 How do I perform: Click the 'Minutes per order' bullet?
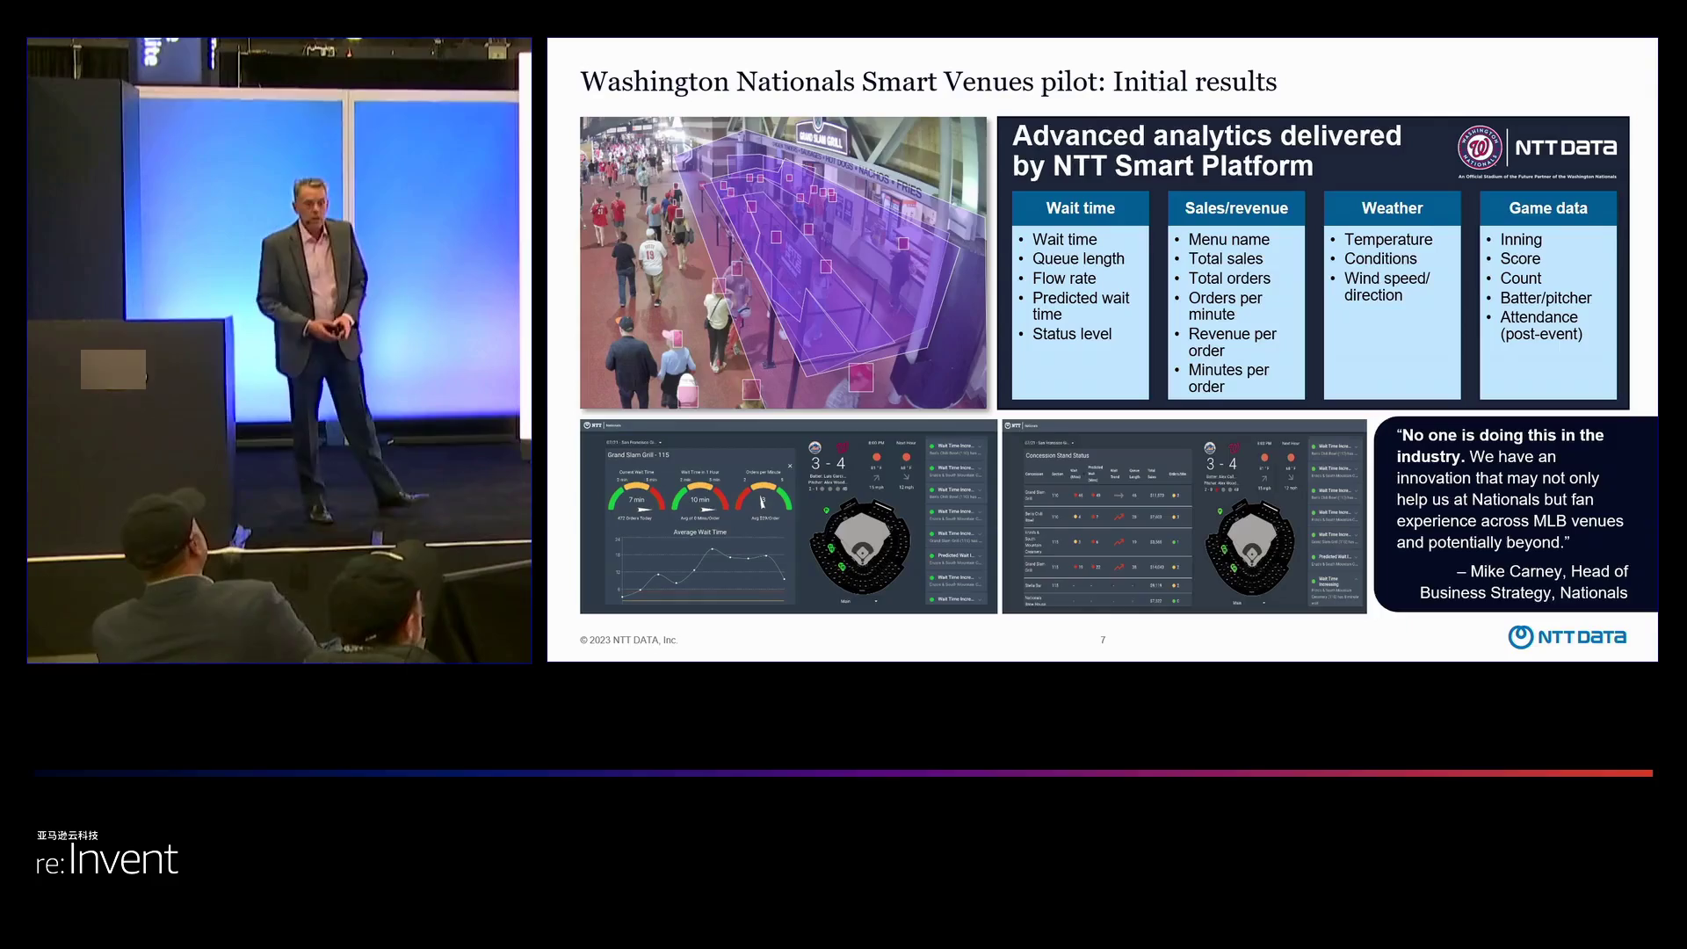point(1228,378)
